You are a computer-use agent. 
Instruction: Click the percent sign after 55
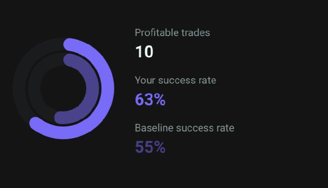click(160, 147)
